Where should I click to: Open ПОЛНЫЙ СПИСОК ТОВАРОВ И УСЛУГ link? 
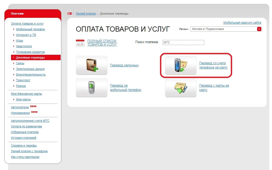coord(102,43)
